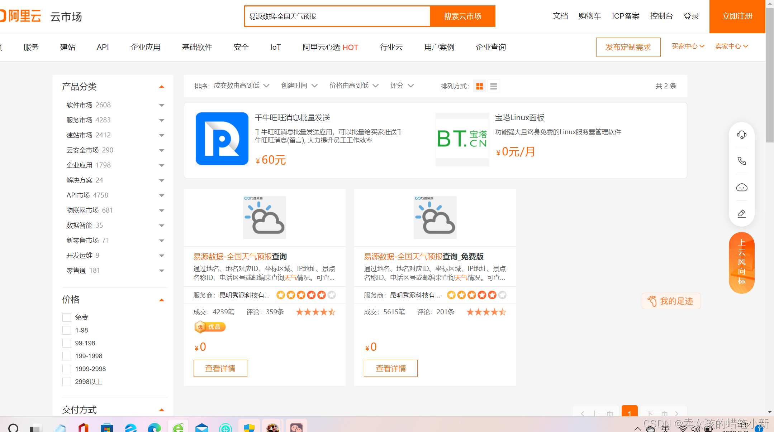Viewport: 774px width, 432px height.
Task: Click the ICP备案 link
Action: point(626,16)
